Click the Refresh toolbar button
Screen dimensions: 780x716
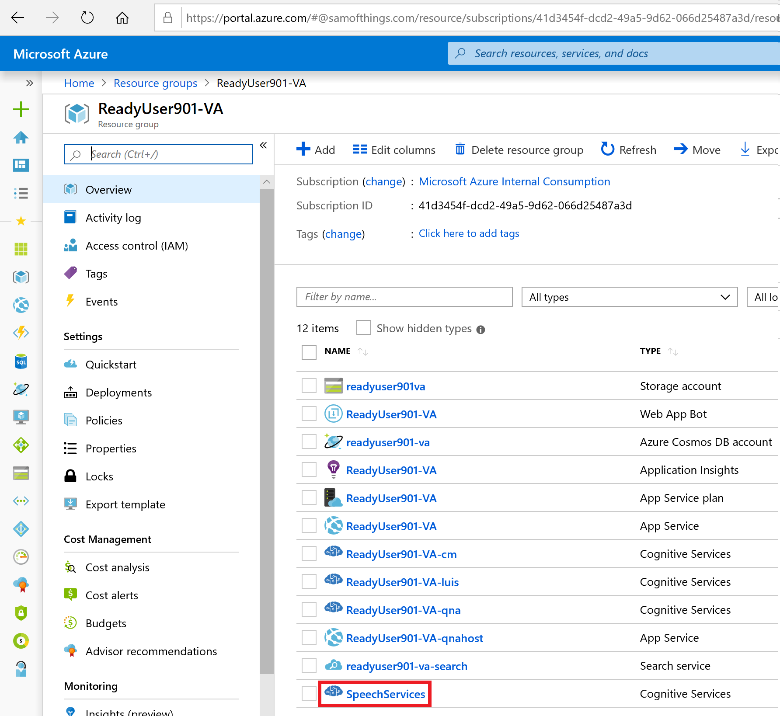(x=628, y=149)
